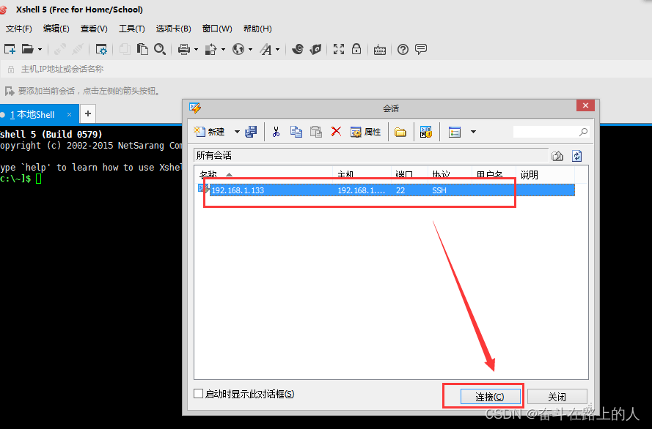Click the globe encoding icon
Screen dimensions: 652x429
(x=238, y=49)
